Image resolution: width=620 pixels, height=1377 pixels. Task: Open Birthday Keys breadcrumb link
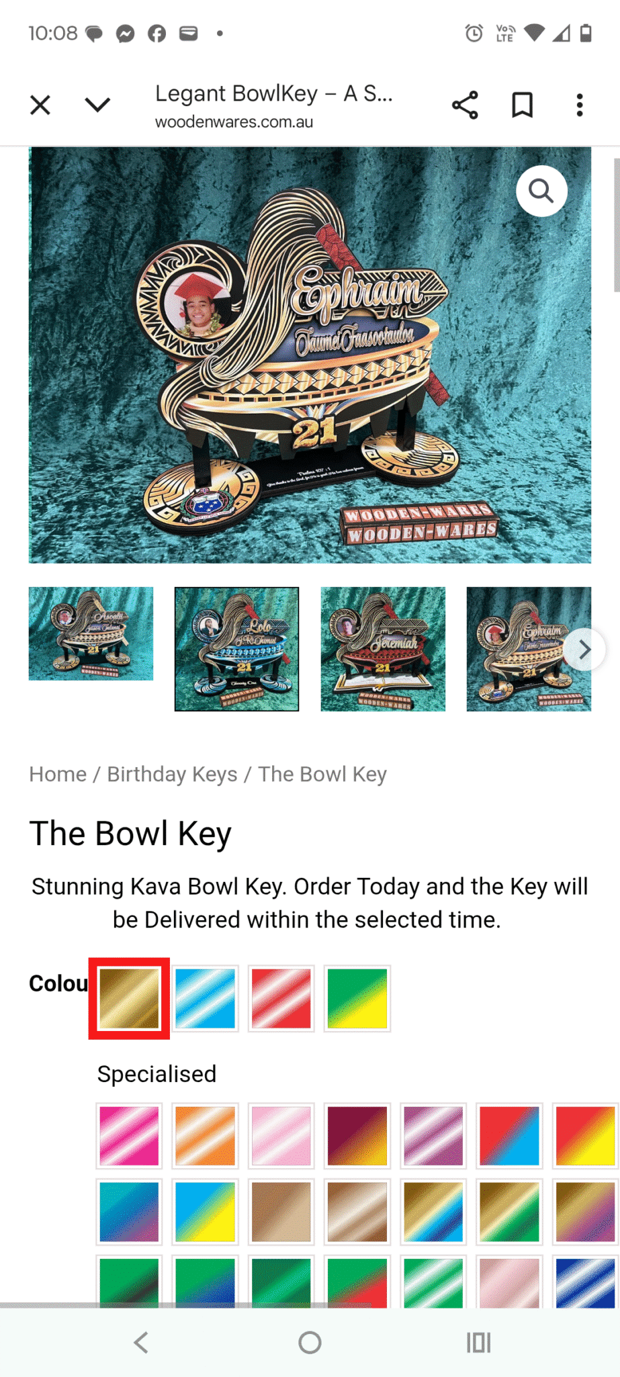pos(173,774)
